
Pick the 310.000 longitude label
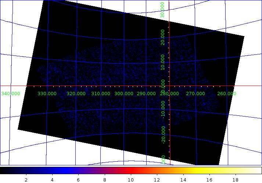coord(101,94)
